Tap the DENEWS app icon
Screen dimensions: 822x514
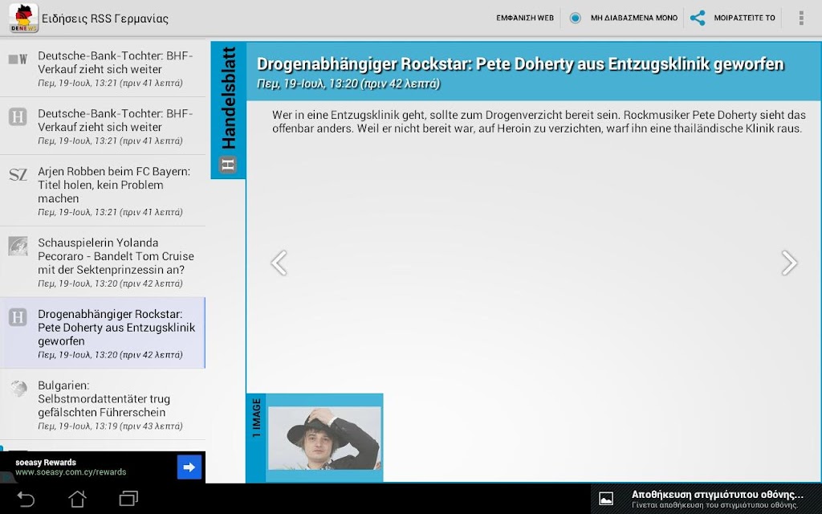coord(23,18)
